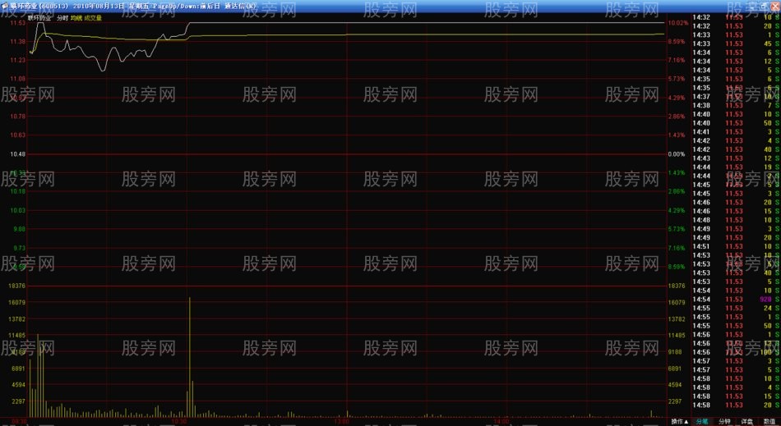
Task: Click the 10:30 time axis marker
Action: point(179,422)
